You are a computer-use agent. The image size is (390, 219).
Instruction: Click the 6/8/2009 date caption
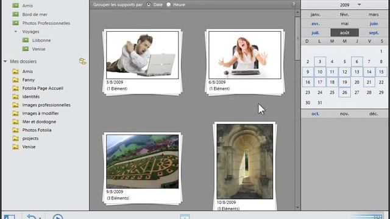217,82
